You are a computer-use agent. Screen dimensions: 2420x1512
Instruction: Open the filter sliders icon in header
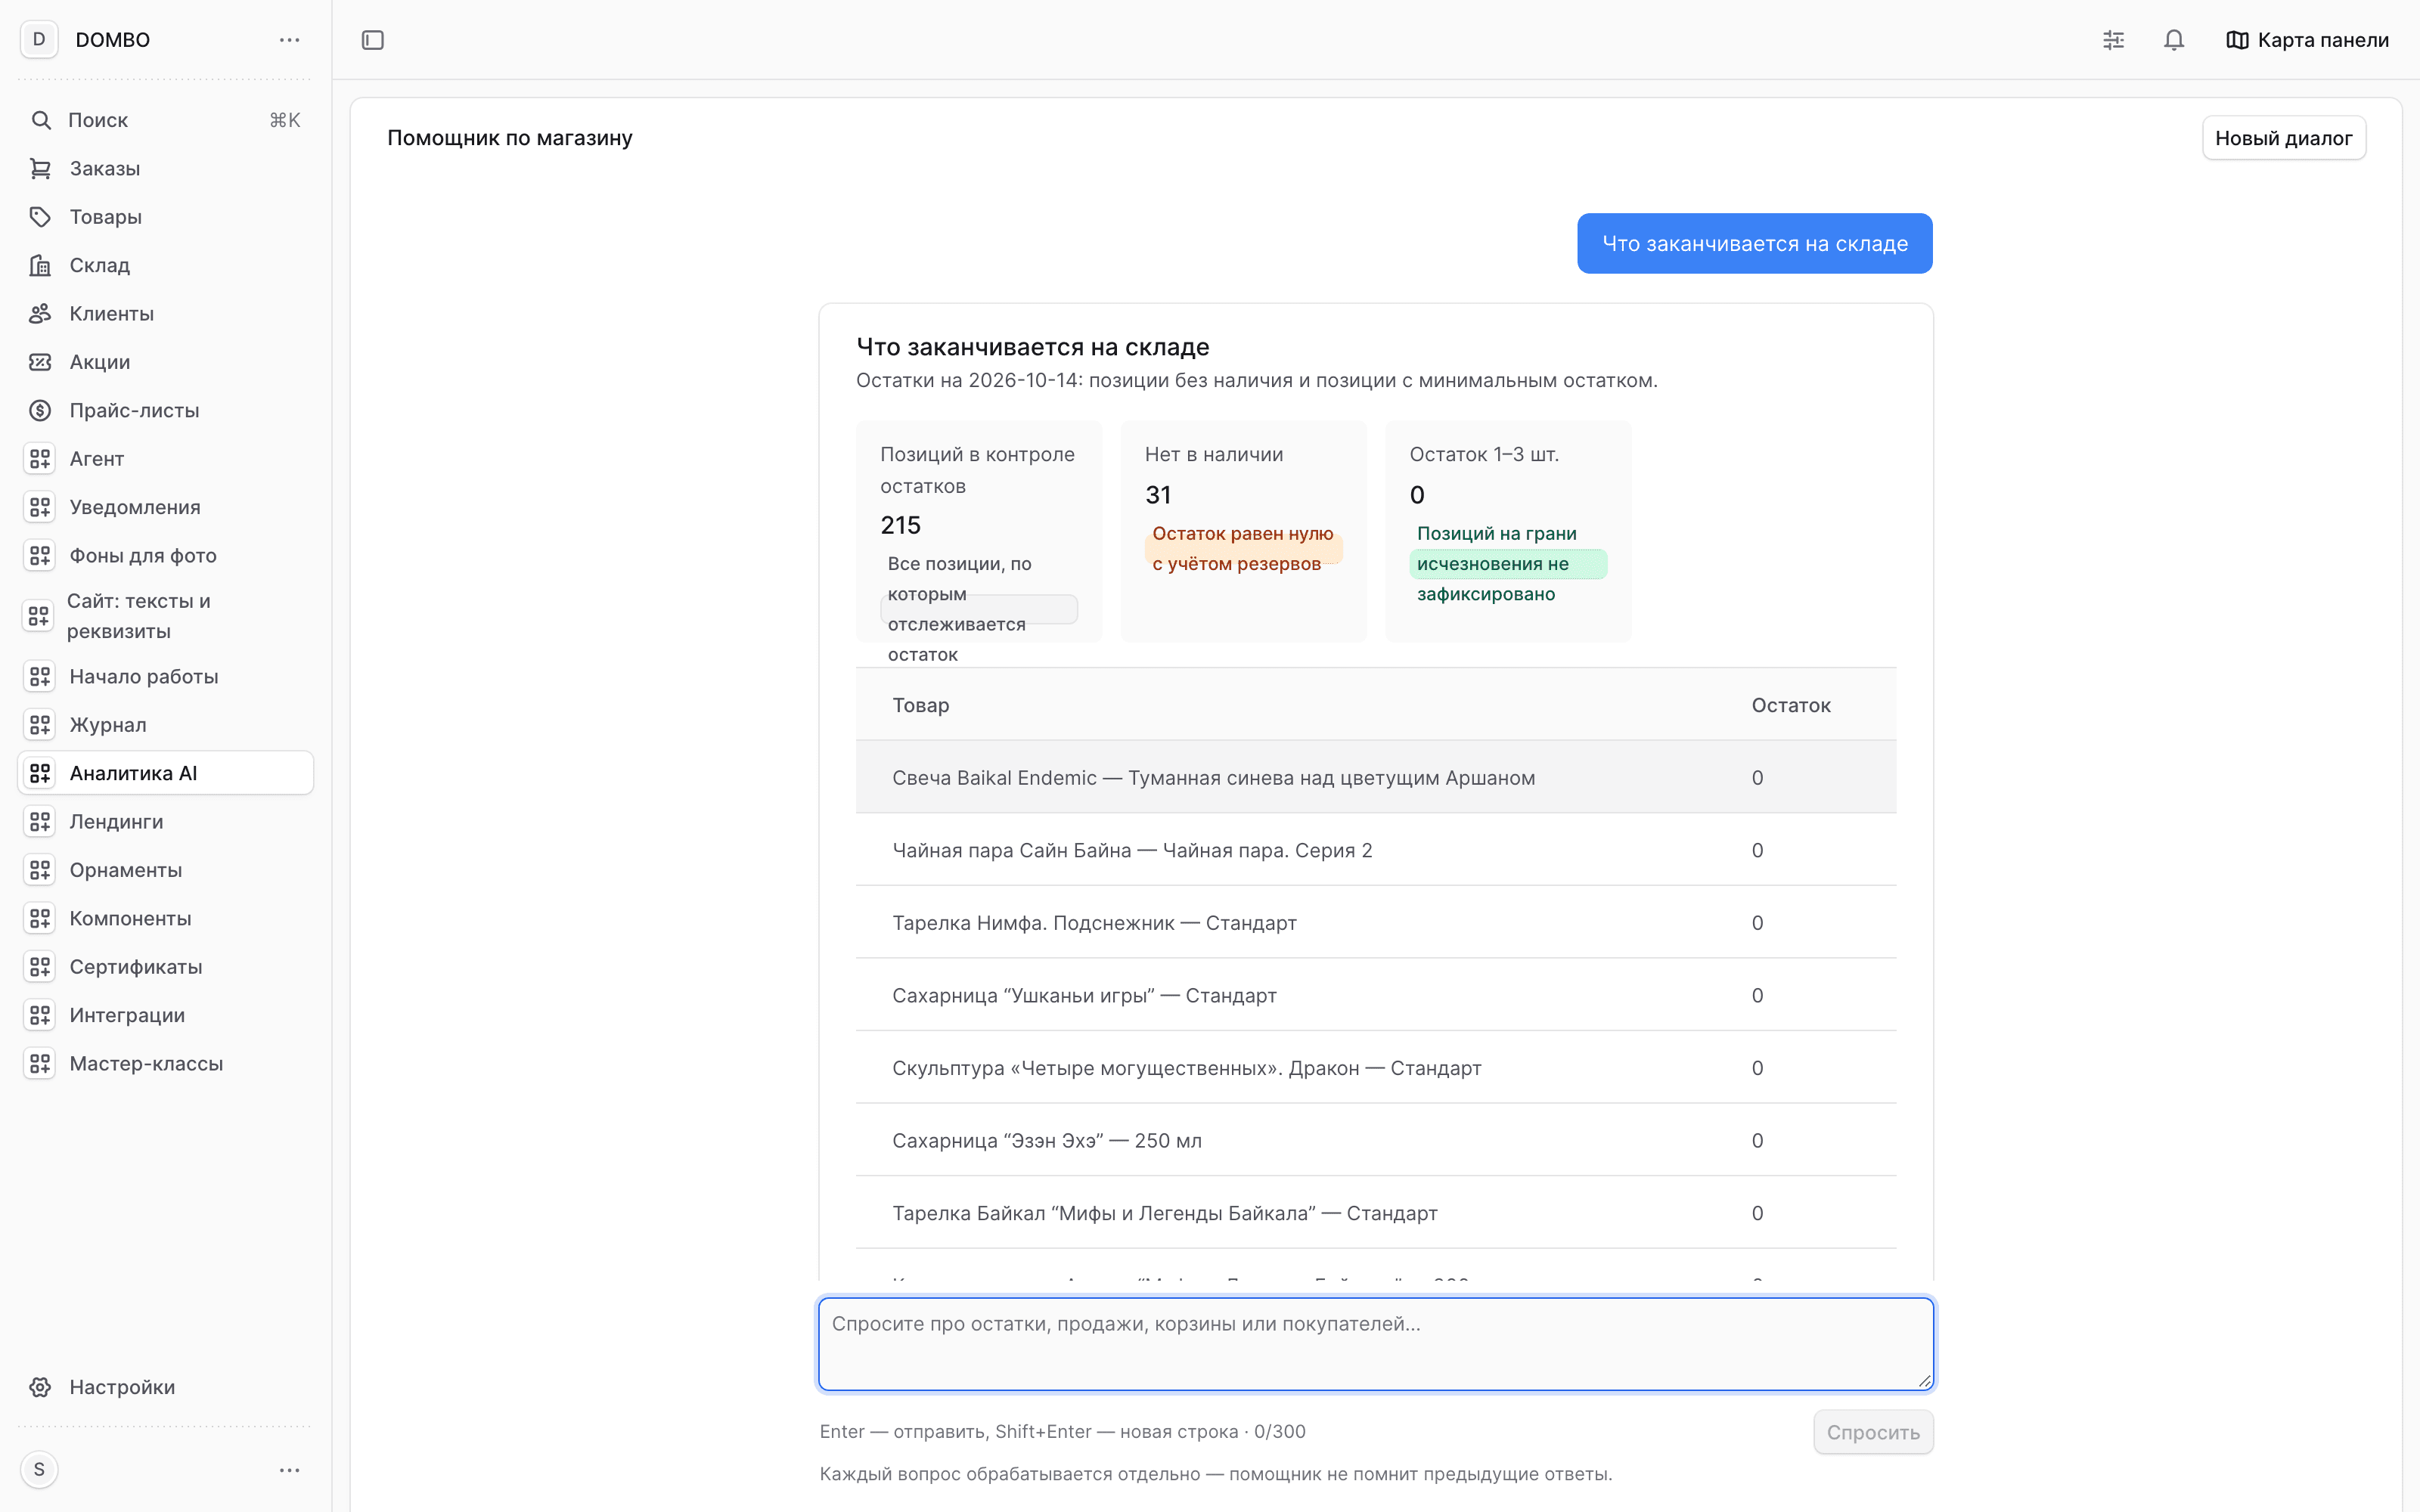(2113, 40)
